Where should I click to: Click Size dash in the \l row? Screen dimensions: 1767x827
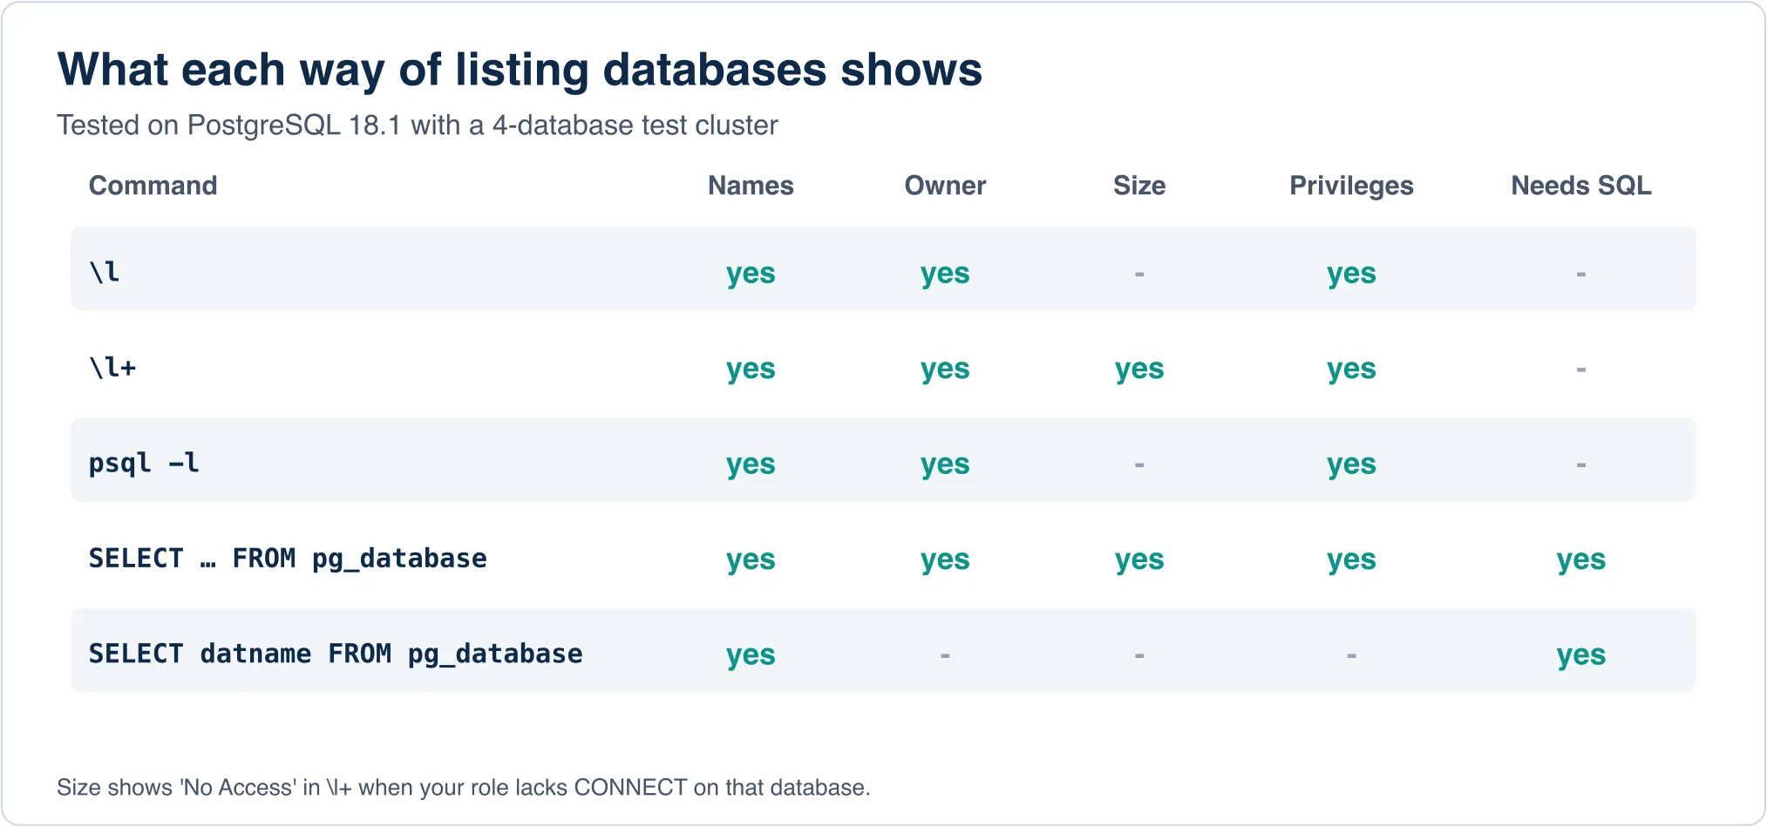coord(1139,274)
